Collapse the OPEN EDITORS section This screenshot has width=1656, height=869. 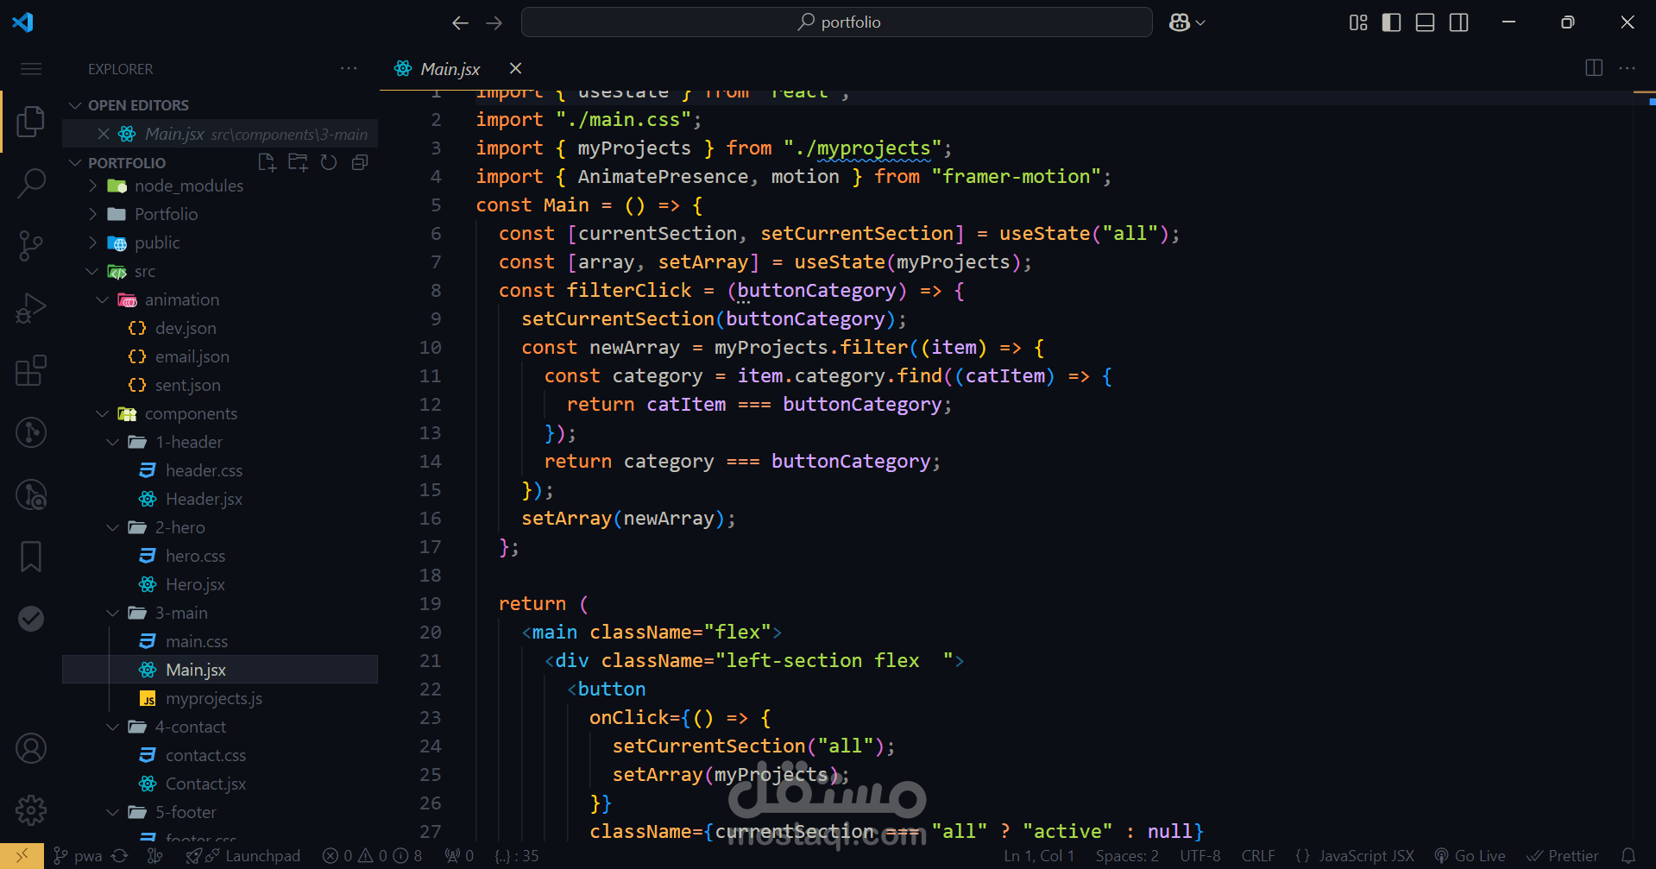click(x=75, y=105)
